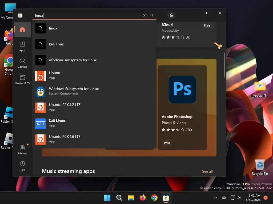Open the Kali Linux app result
The image size is (273, 204).
(x=94, y=124)
